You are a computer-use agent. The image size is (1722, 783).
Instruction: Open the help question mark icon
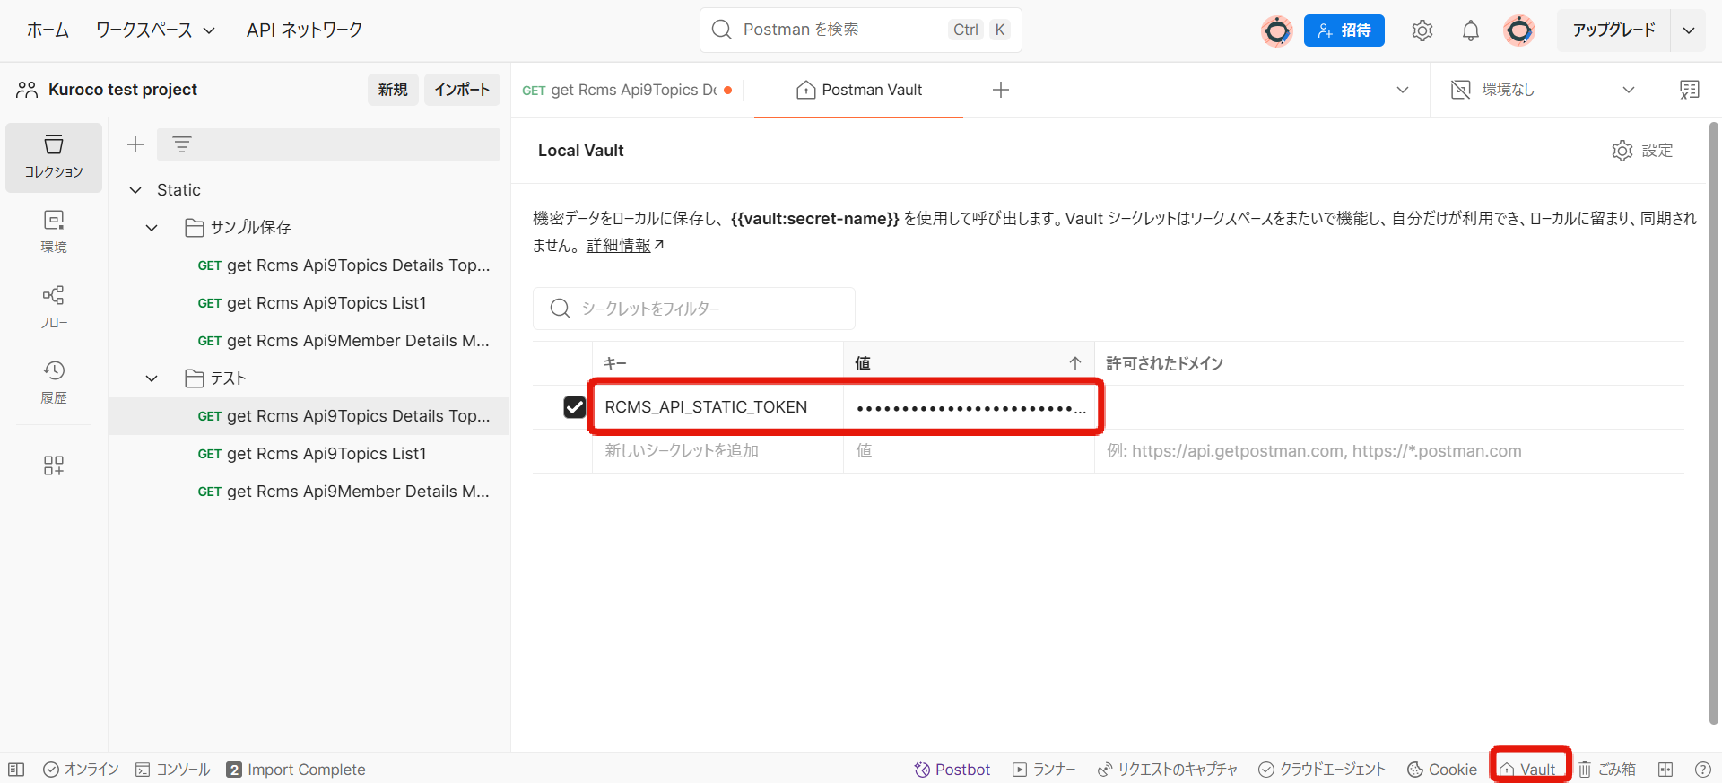[x=1703, y=770]
